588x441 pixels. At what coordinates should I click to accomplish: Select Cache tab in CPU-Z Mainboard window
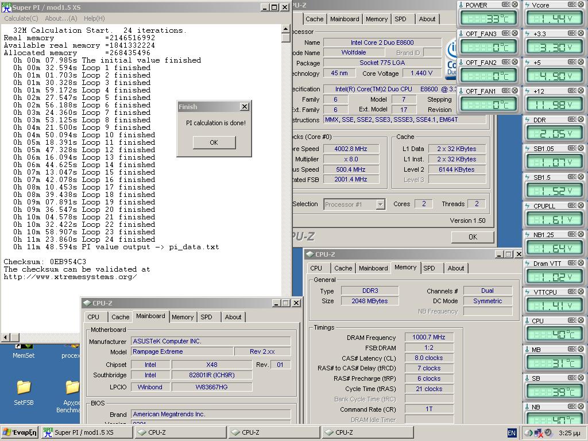tap(121, 317)
